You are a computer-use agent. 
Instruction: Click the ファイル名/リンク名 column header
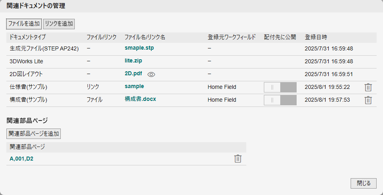pyautogui.click(x=145, y=37)
